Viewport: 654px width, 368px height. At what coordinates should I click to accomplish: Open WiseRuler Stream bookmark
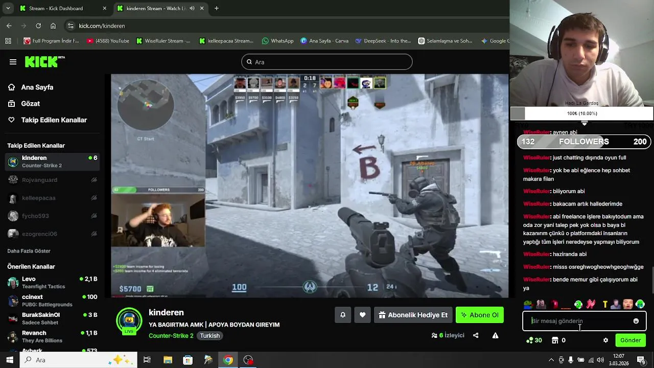tap(163, 41)
